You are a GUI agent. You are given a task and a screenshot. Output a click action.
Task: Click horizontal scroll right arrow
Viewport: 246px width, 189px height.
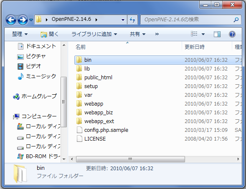[238, 159]
